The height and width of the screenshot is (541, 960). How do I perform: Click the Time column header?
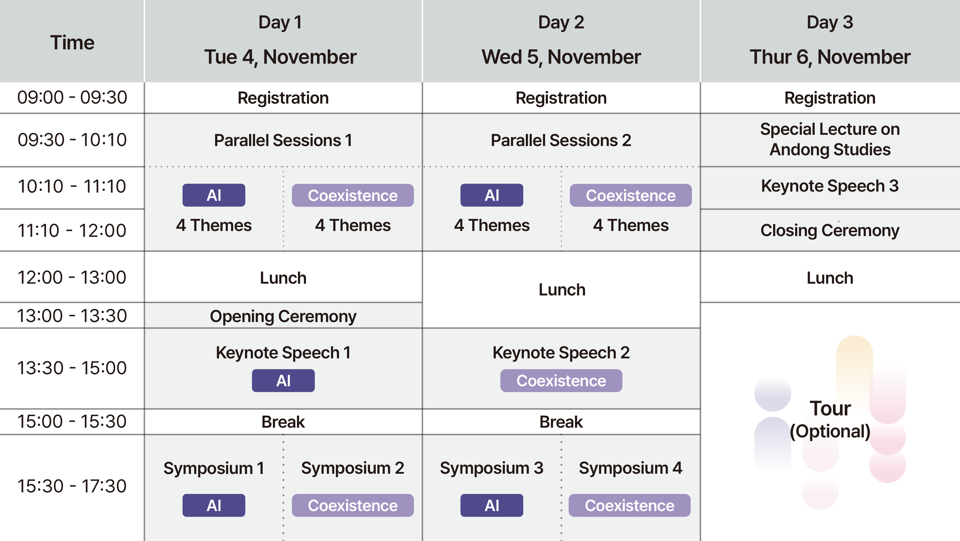tap(72, 42)
